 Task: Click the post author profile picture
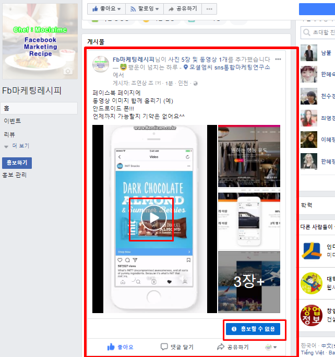(101, 64)
